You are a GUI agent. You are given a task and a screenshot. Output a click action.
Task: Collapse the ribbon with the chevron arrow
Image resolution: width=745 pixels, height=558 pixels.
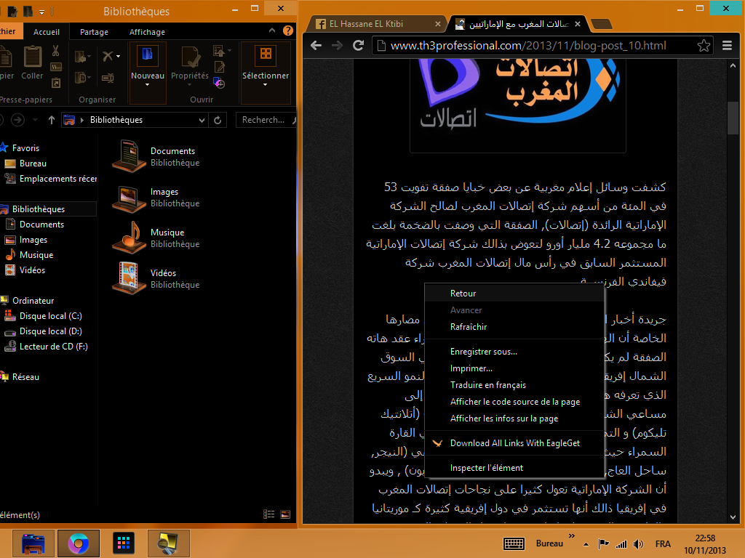pyautogui.click(x=272, y=32)
